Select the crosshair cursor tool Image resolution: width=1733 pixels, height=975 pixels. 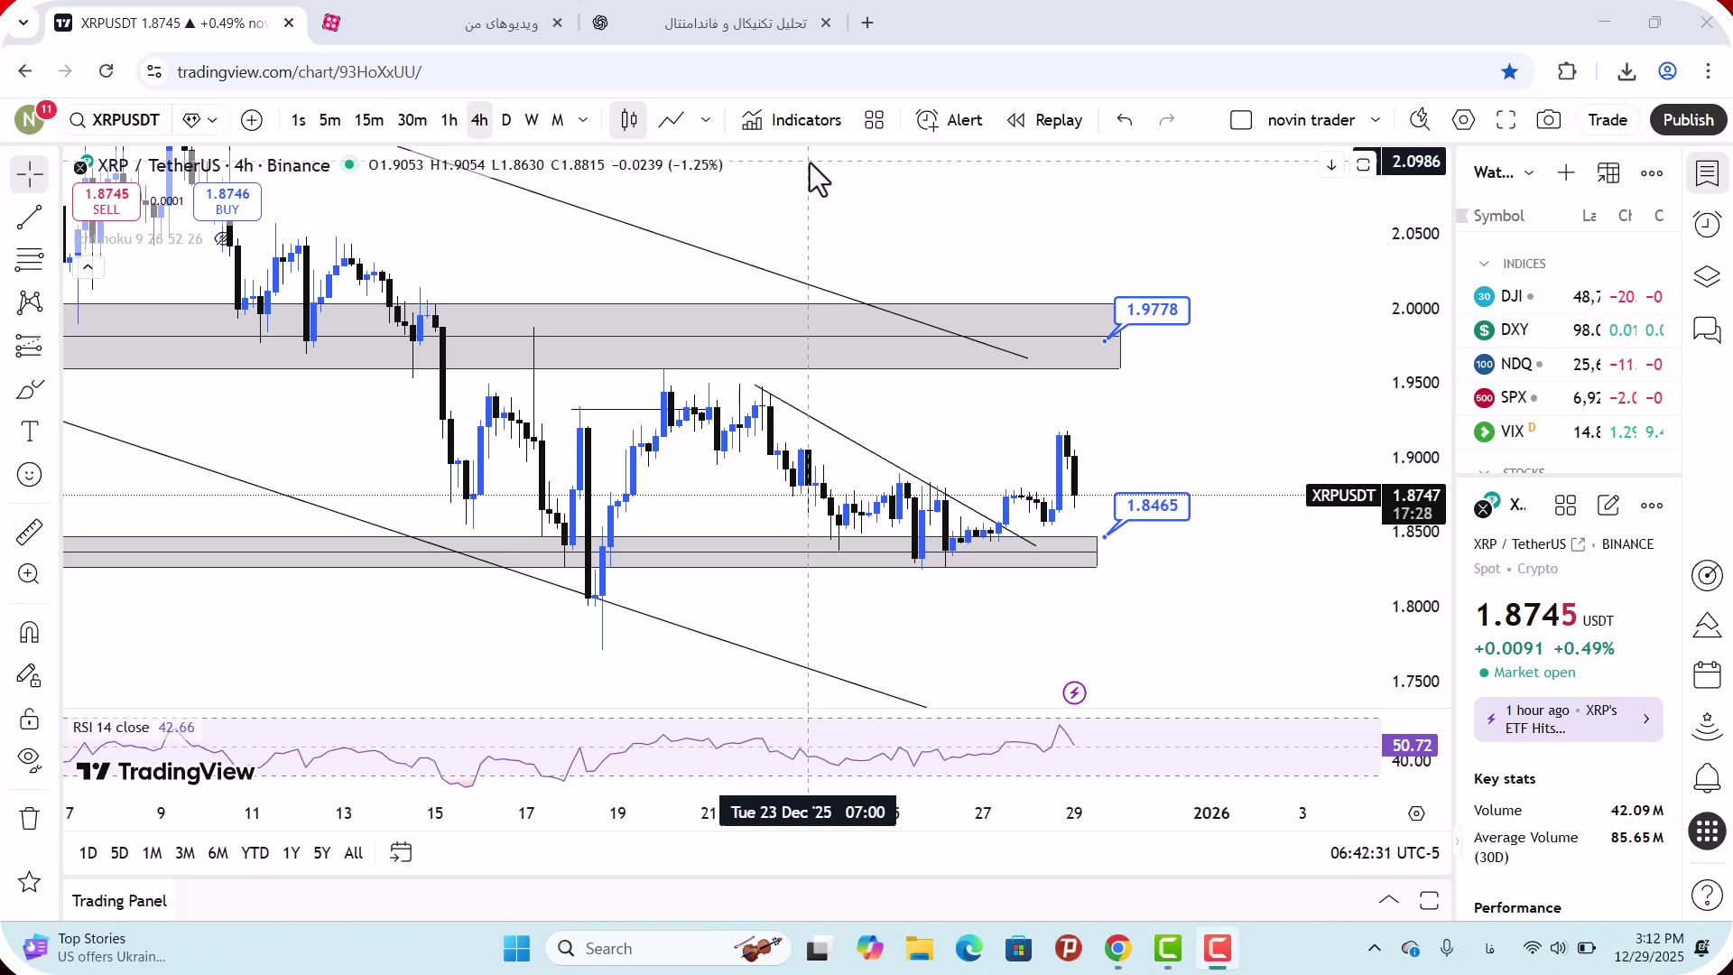[29, 173]
